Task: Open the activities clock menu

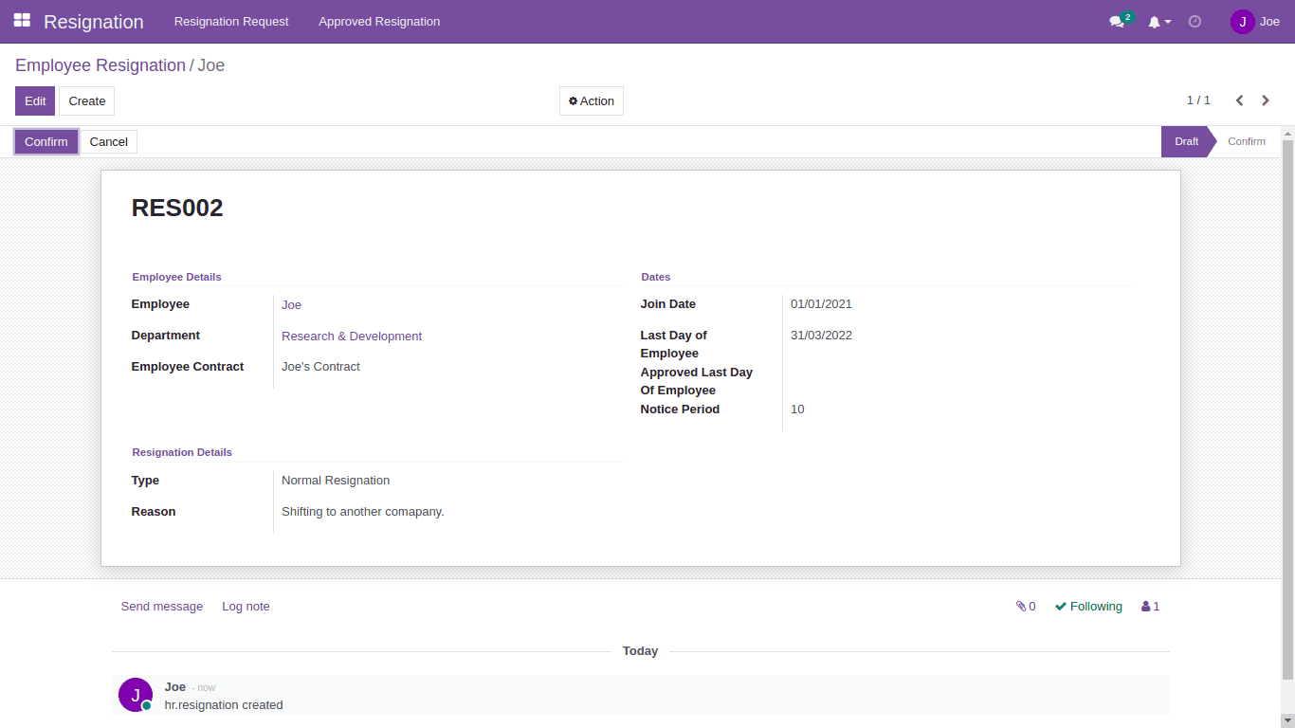Action: click(x=1195, y=21)
